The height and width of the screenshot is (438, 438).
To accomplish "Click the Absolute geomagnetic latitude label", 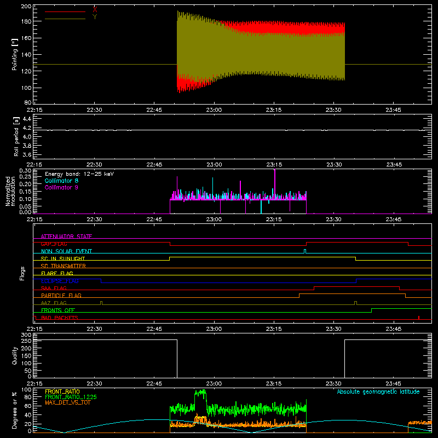I will pos(378,391).
